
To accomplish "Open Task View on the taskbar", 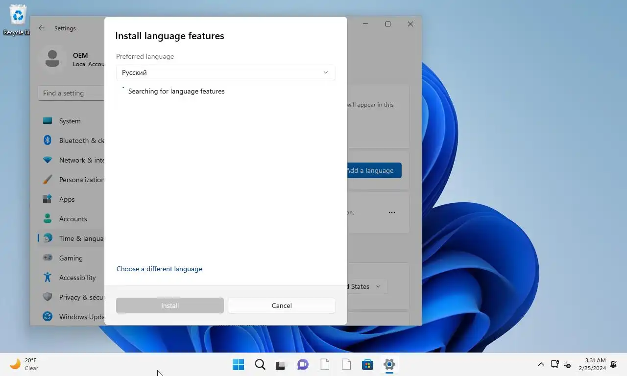I will point(280,364).
